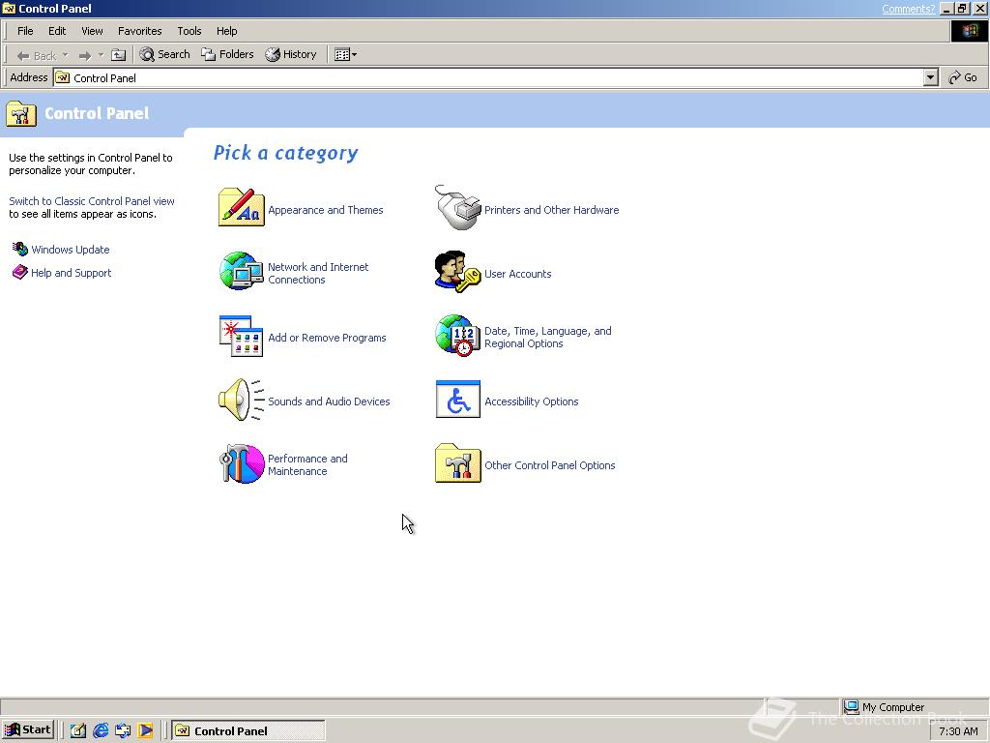Expand the Views dropdown button
The height and width of the screenshot is (743, 990).
coord(345,54)
